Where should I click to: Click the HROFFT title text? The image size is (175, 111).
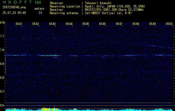[17, 2]
